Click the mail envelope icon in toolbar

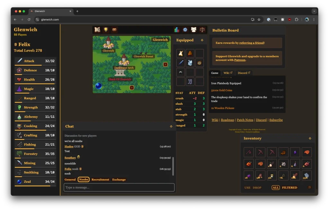pyautogui.click(x=114, y=30)
